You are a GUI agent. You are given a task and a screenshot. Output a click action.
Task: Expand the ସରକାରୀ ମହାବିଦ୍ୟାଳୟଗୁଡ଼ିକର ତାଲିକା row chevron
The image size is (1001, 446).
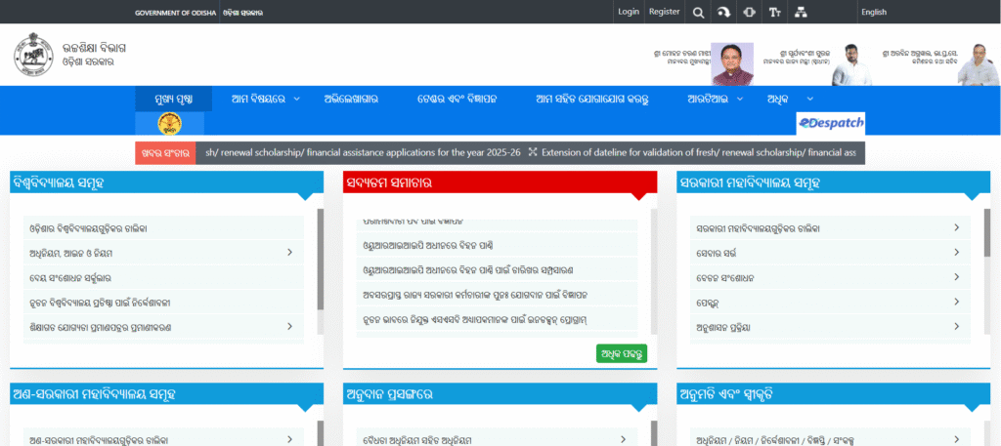[956, 228]
